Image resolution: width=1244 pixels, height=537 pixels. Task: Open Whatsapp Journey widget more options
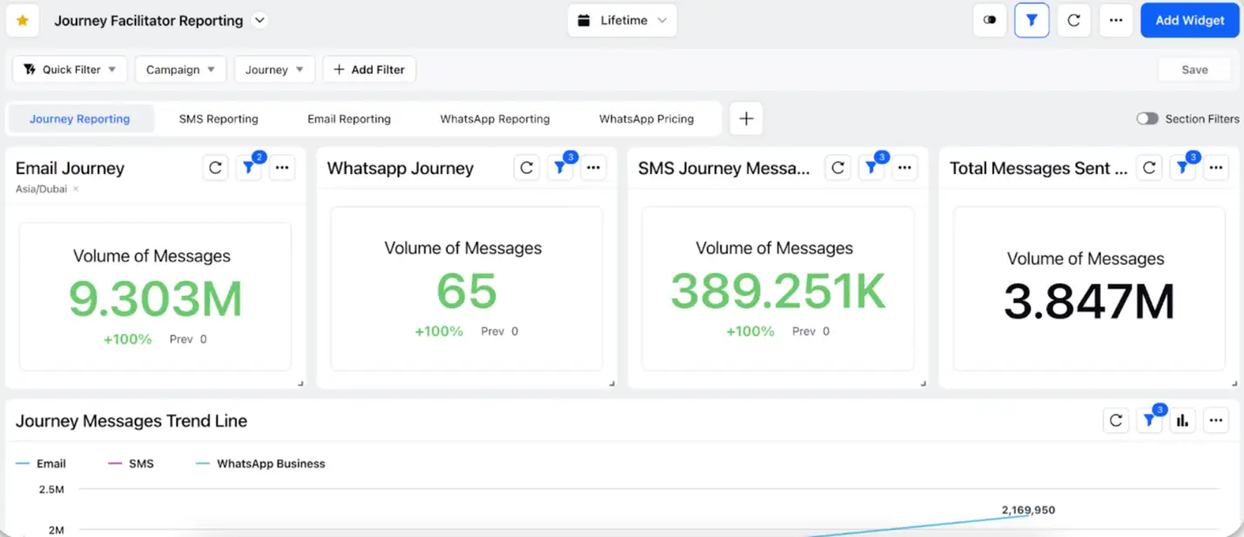pos(593,168)
